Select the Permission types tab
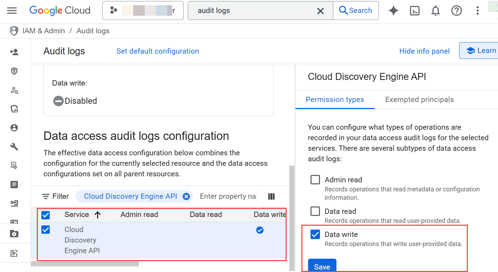The height and width of the screenshot is (272, 498). (x=335, y=100)
